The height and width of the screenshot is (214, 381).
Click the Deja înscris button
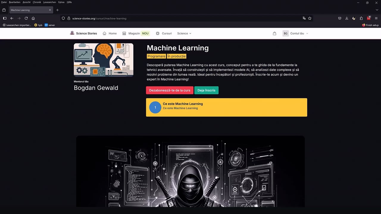click(206, 90)
